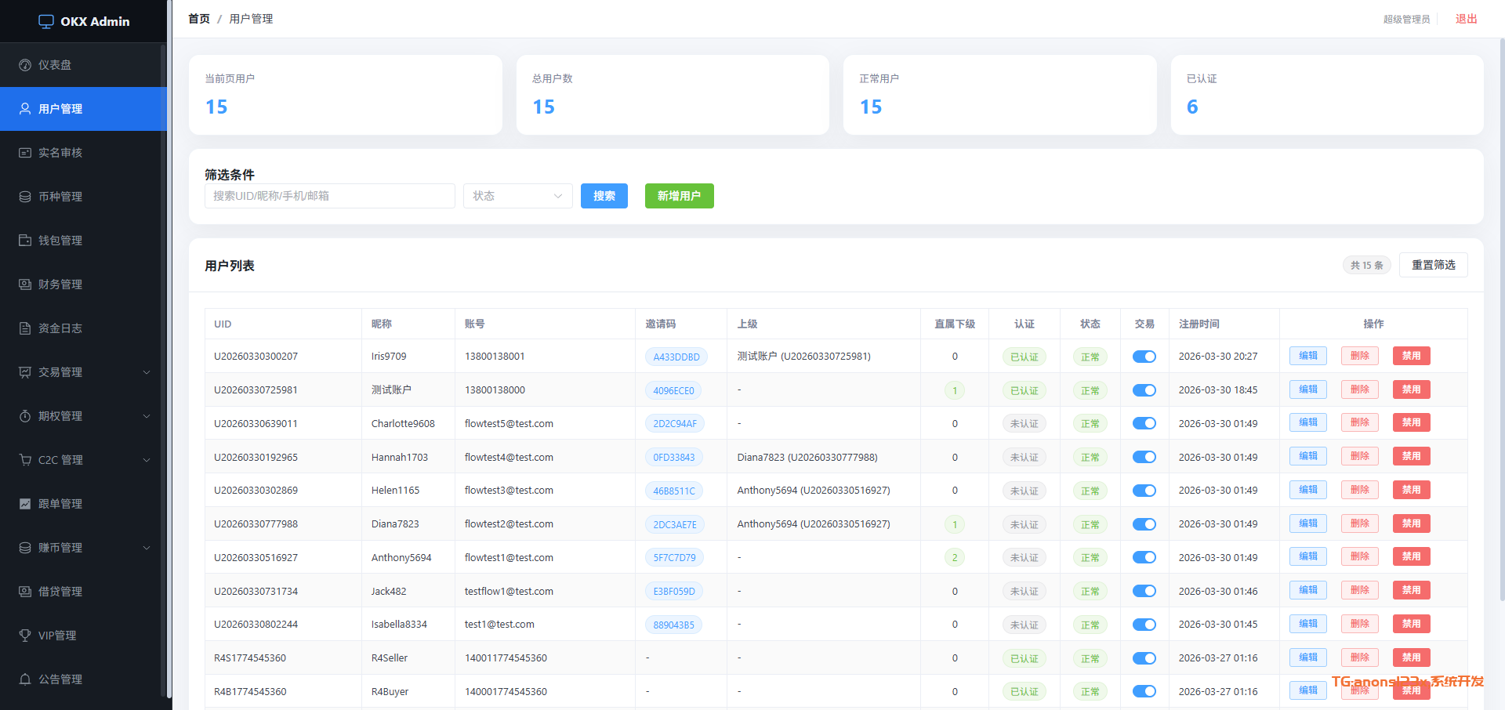Click the fund log document icon
The height and width of the screenshot is (710, 1505).
pyautogui.click(x=25, y=328)
